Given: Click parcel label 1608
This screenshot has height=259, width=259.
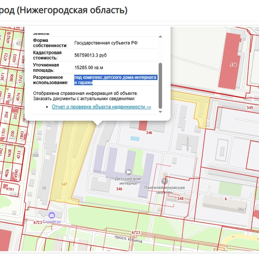Looking at the screenshot, I should [x=9, y=153].
